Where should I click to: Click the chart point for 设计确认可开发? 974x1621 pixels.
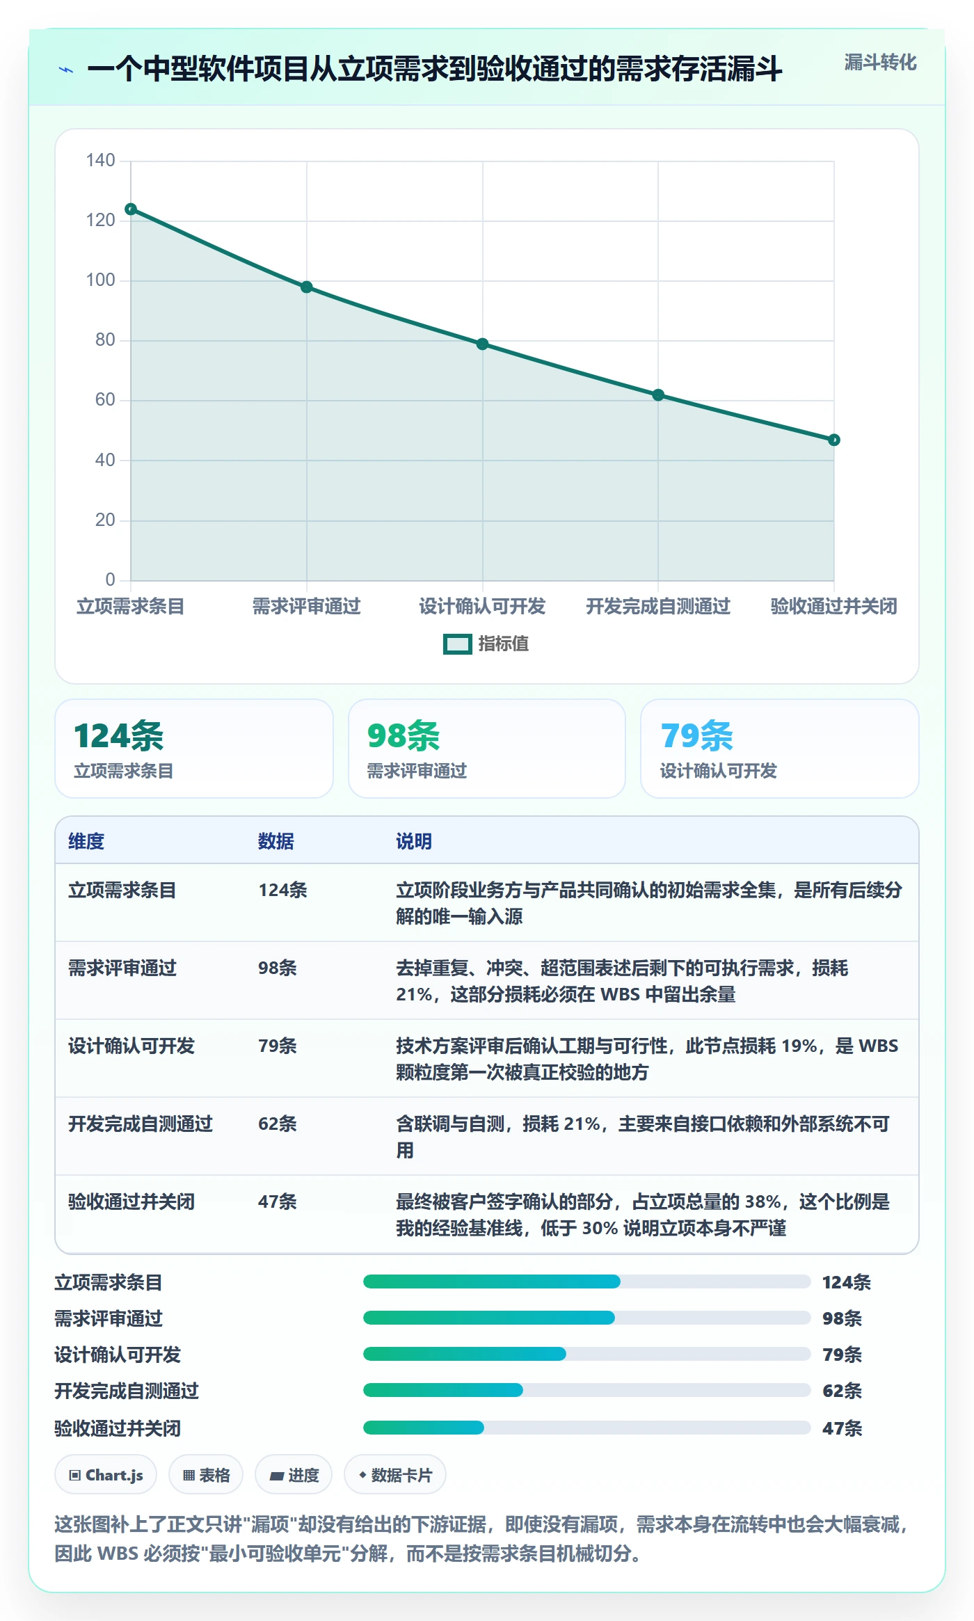pyautogui.click(x=483, y=344)
